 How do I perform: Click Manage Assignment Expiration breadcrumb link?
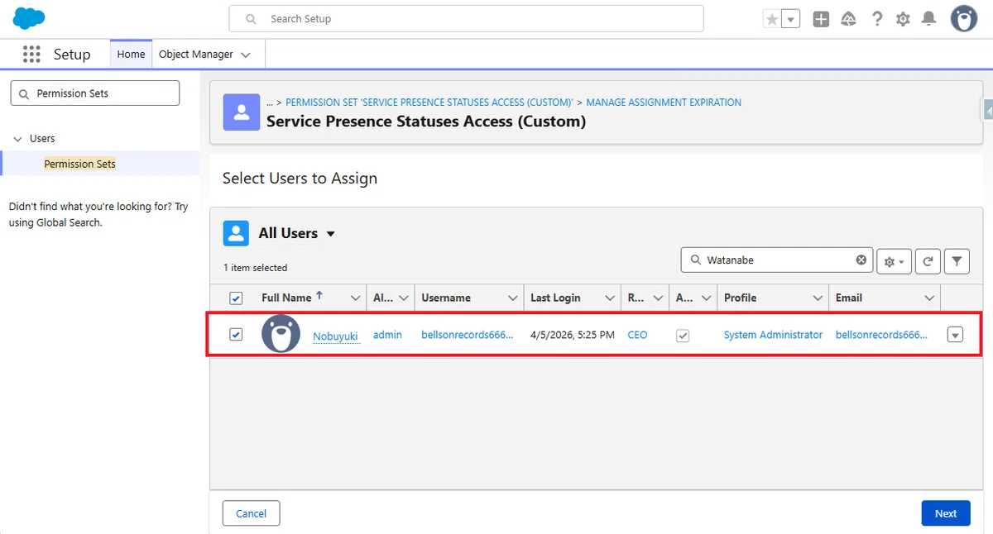[664, 103]
